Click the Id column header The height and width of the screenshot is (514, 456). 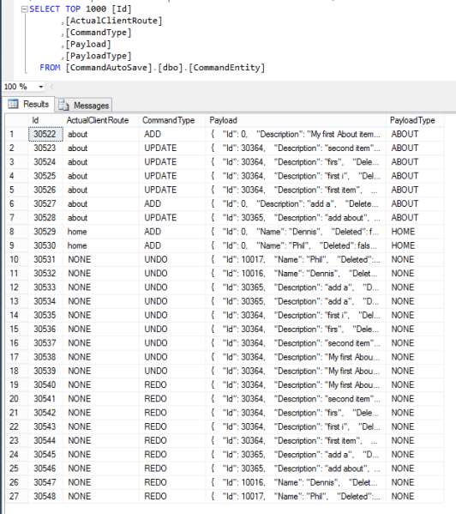(x=45, y=120)
